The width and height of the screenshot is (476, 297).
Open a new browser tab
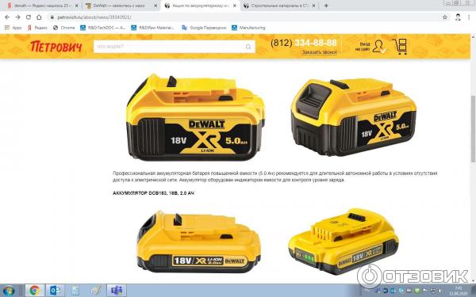(326, 6)
